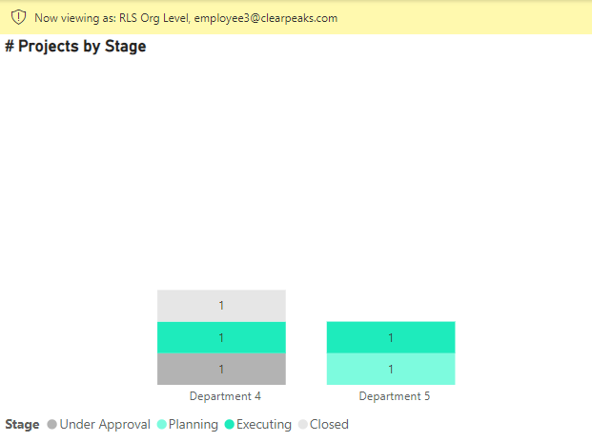Viewport: 592px width, 442px height.
Task: Select the Planning segment of Department 5 bar
Action: (x=391, y=369)
